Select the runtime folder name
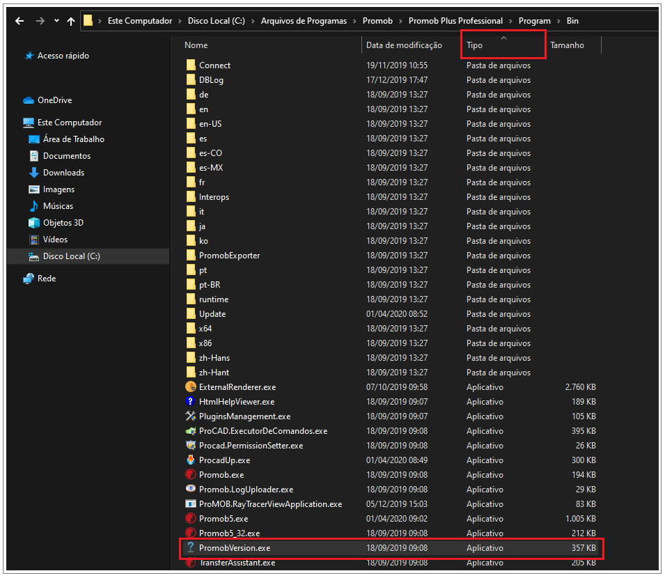Screen dimensions: 665x578 pos(214,299)
